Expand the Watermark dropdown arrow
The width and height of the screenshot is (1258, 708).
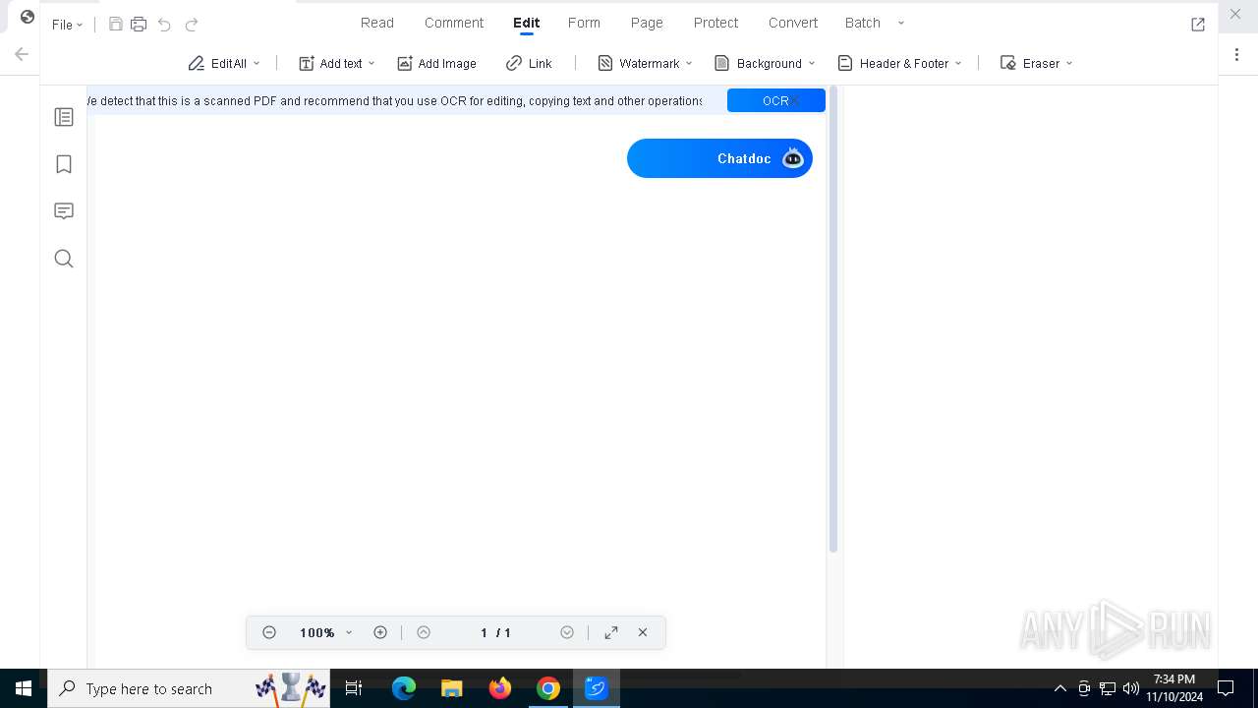point(689,63)
